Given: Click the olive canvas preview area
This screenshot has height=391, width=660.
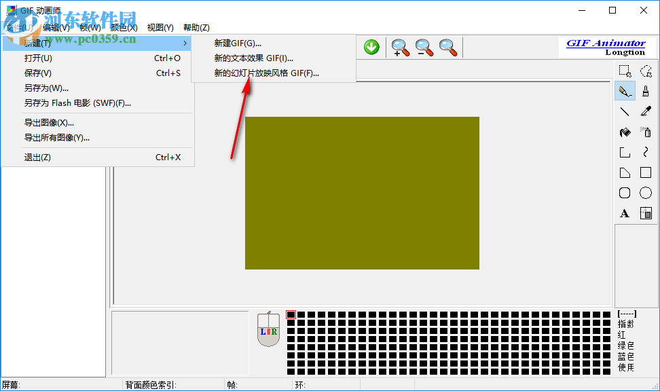Looking at the screenshot, I should tap(362, 192).
